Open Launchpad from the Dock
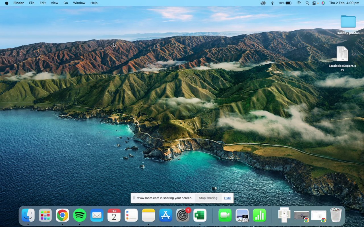The width and height of the screenshot is (364, 227). point(45,215)
